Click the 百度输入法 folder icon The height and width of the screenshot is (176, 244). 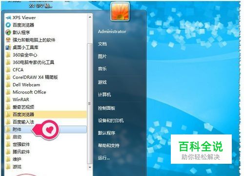8,122
